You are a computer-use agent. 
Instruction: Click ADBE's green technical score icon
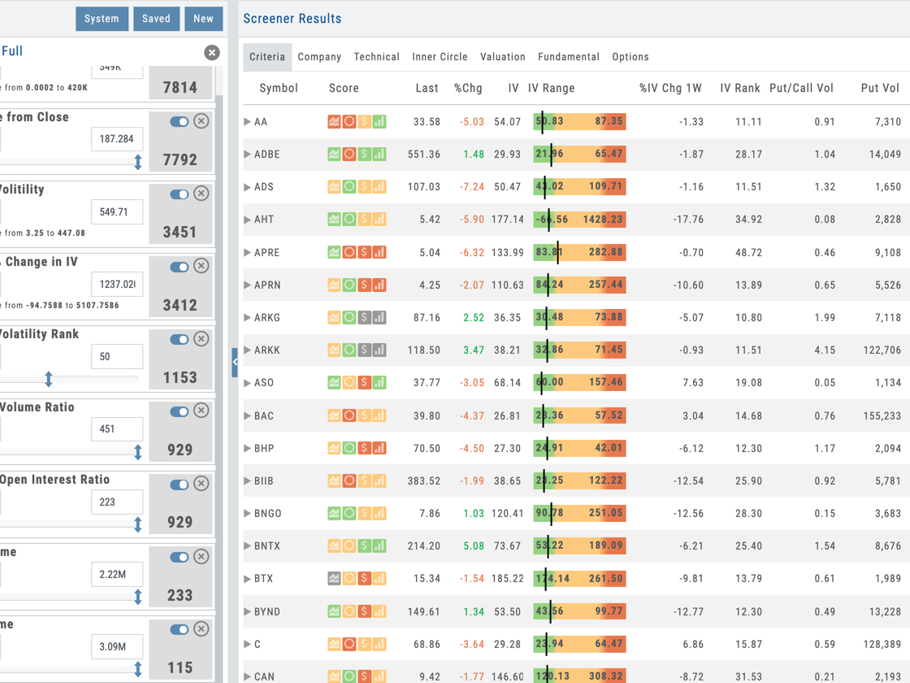[x=334, y=154]
